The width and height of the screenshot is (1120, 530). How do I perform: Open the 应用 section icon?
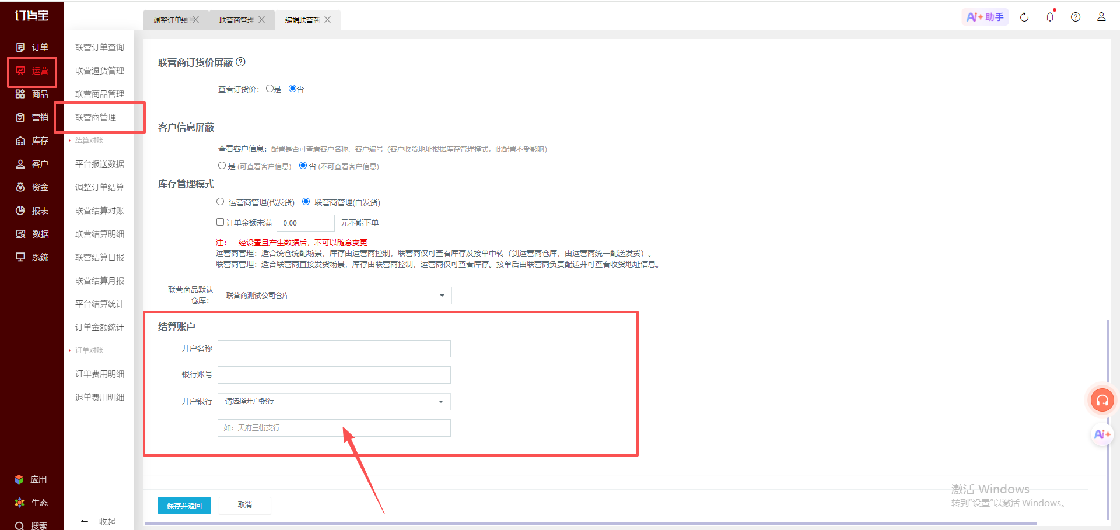[x=19, y=479]
